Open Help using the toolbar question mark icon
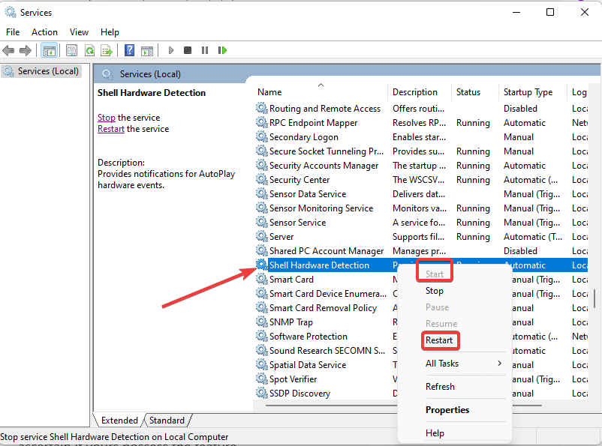The height and width of the screenshot is (446, 602). pyautogui.click(x=129, y=50)
